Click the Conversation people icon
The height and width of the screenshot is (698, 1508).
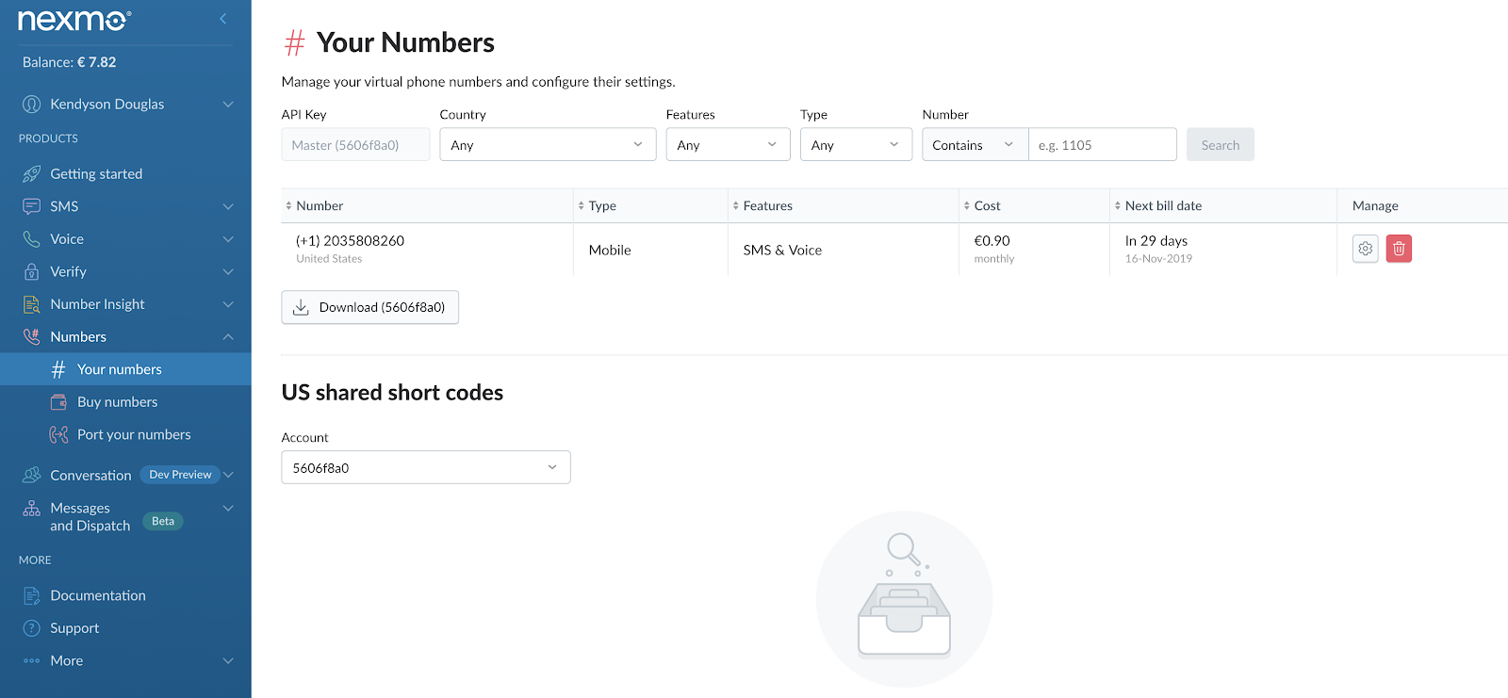point(31,475)
